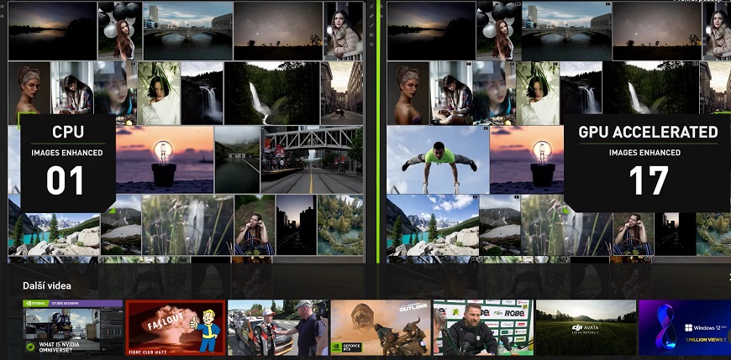Select the dark lake sunset photo in the CPU panel

click(x=52, y=31)
